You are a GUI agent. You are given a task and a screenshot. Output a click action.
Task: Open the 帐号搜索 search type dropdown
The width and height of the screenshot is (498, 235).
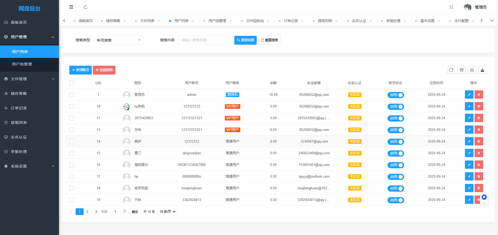(x=119, y=40)
